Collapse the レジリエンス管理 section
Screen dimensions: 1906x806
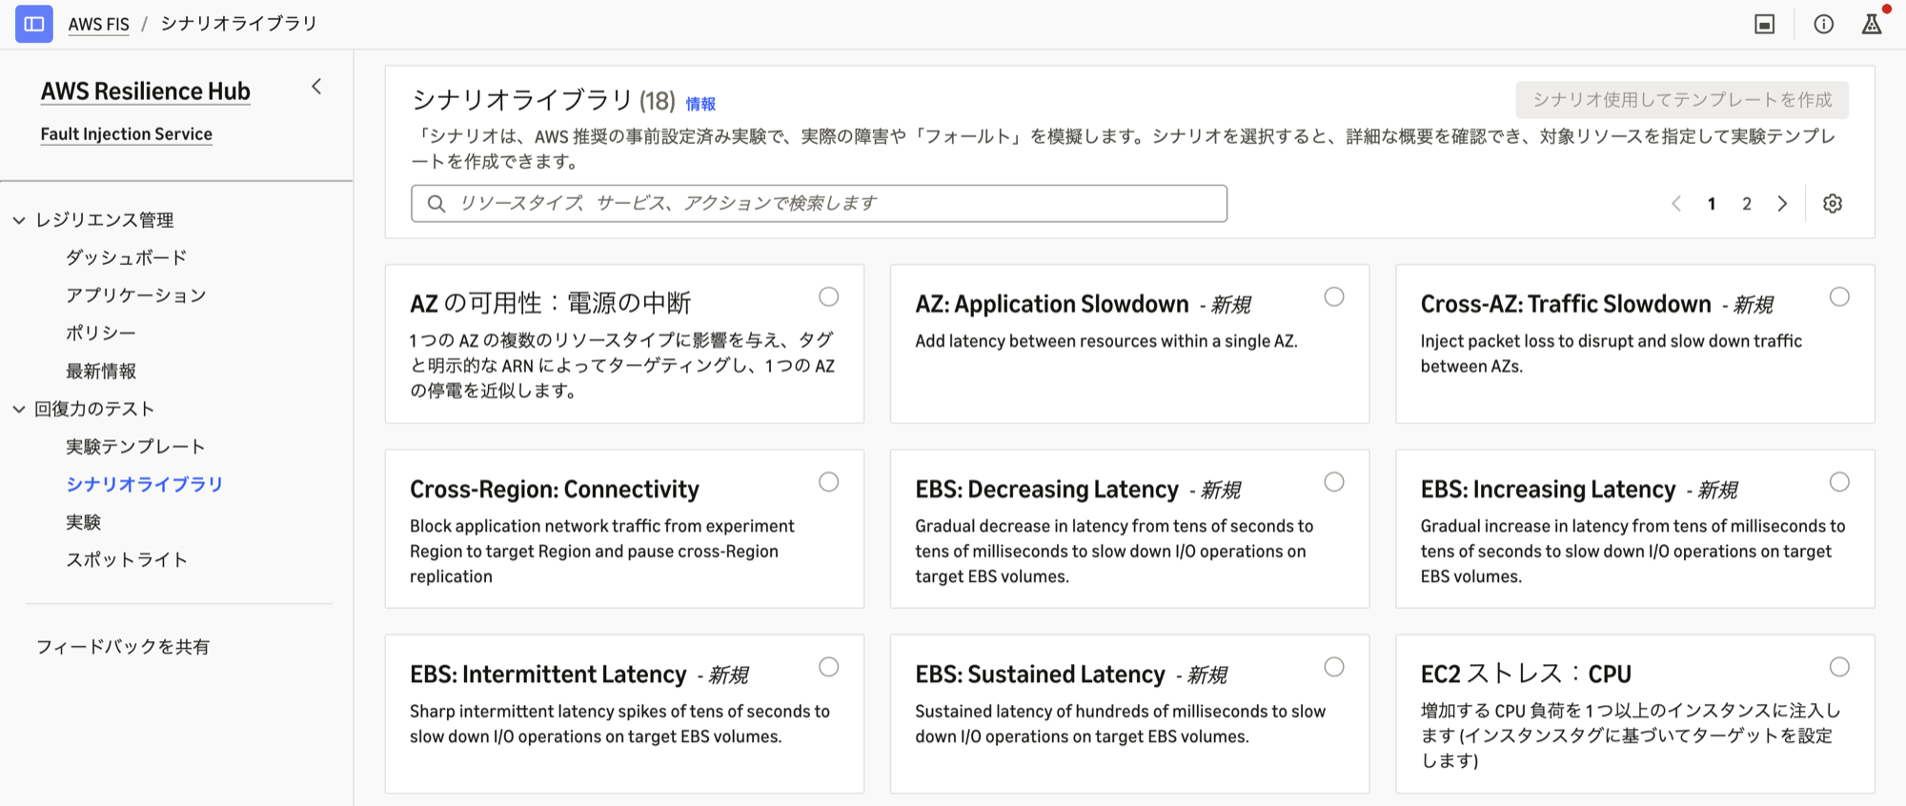19,220
